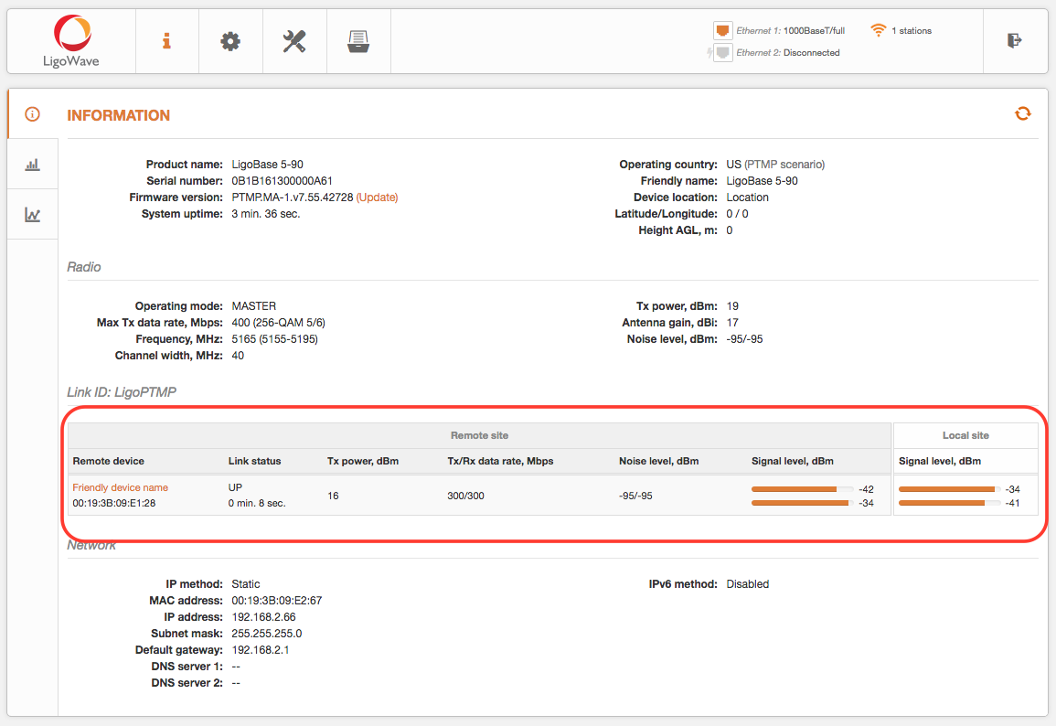Open the Configuration gear icon
Viewport: 1056px width, 726px height.
tap(229, 40)
